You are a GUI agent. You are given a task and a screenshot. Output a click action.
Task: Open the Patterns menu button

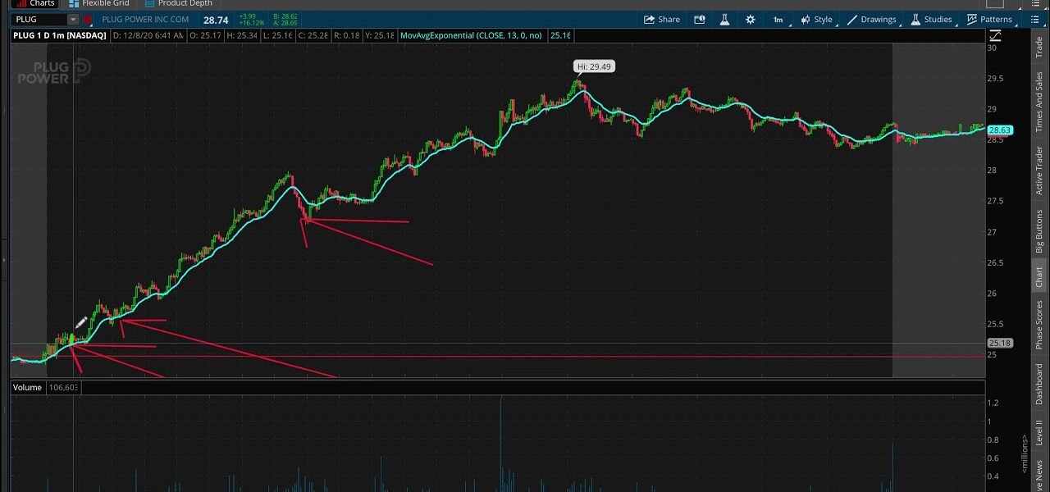pos(989,20)
